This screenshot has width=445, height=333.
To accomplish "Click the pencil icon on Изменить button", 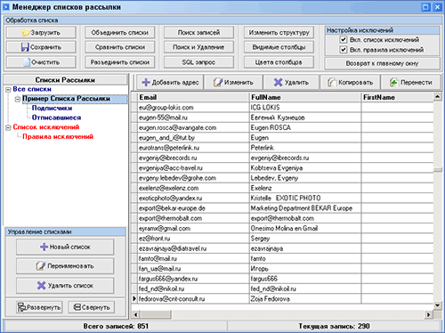I will pyautogui.click(x=218, y=82).
